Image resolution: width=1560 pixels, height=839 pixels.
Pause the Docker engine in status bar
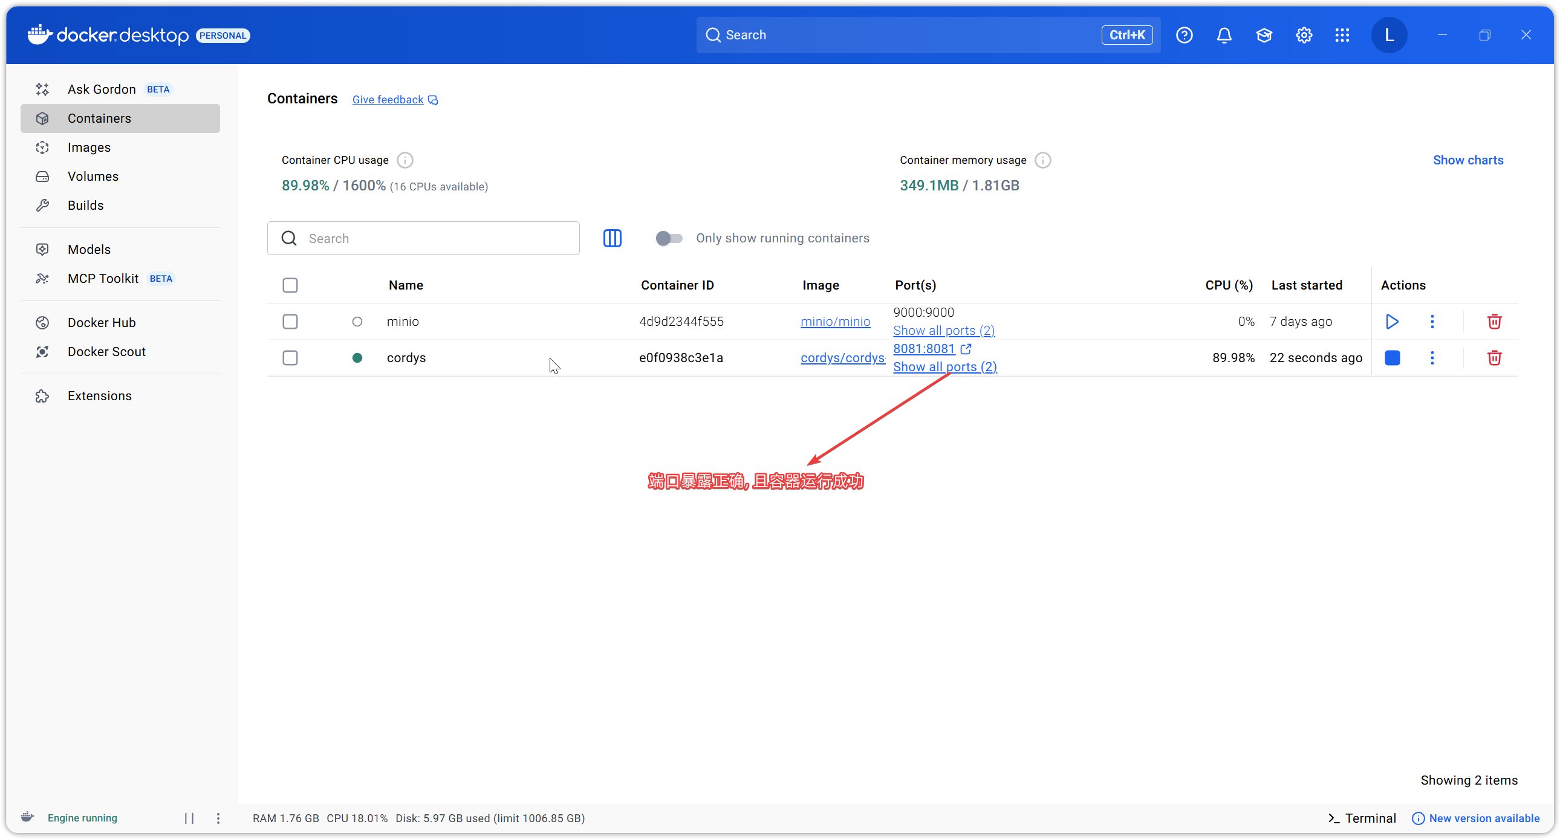click(189, 818)
